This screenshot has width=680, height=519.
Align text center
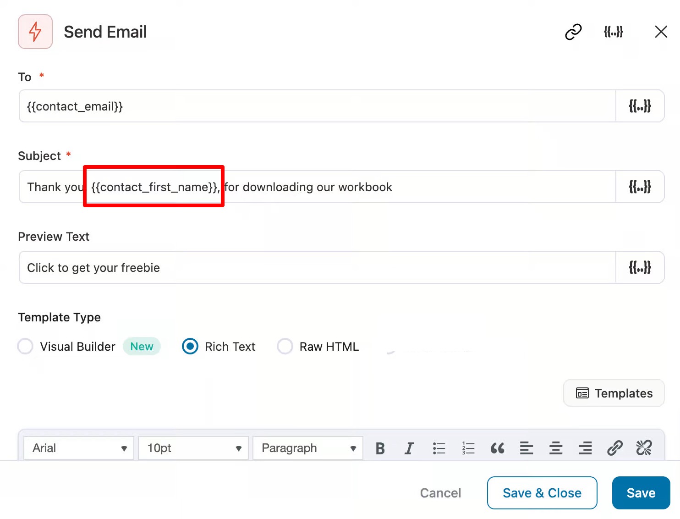556,448
